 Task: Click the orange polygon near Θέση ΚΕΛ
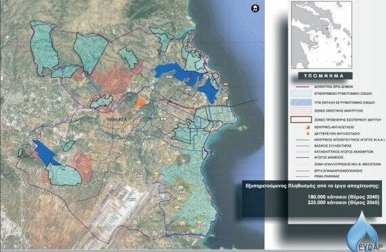[x=141, y=102]
